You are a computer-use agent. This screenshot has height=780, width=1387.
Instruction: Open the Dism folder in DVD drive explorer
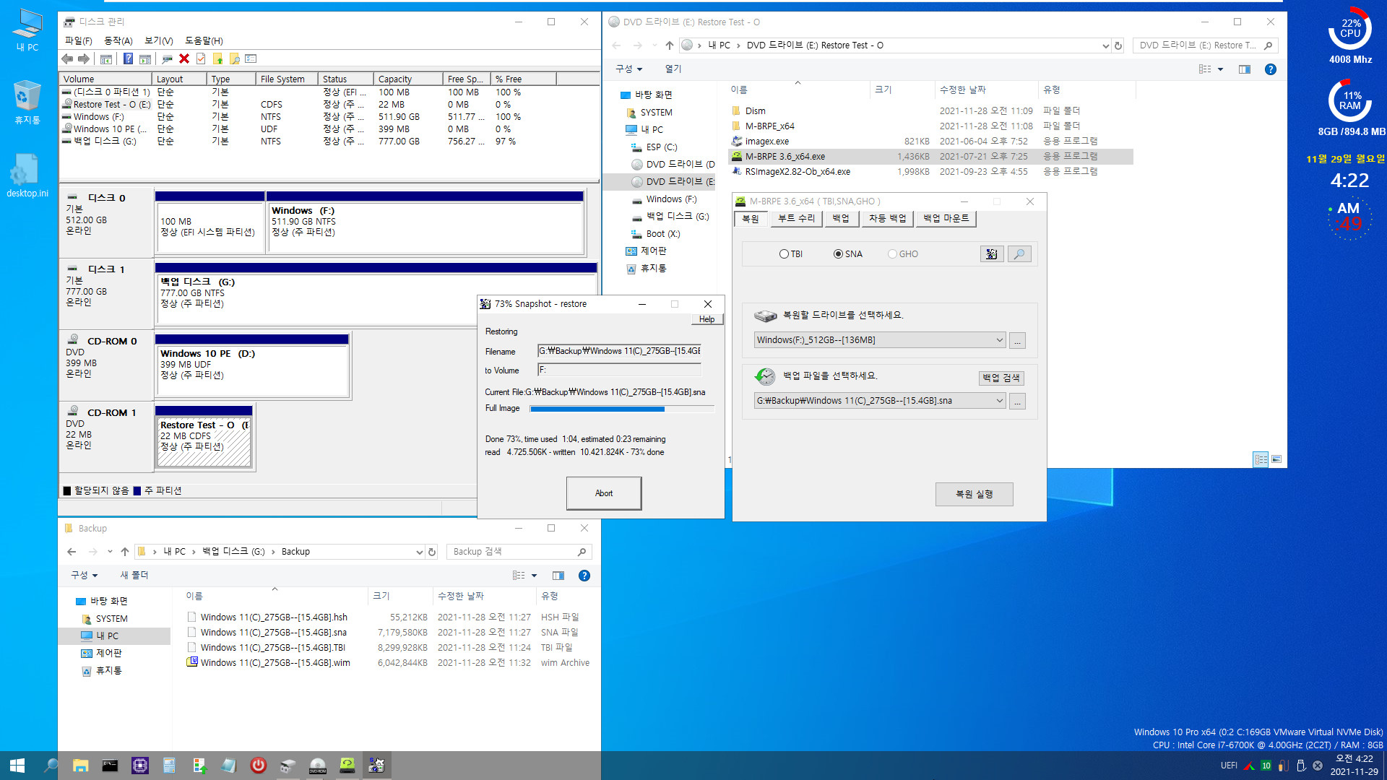(755, 111)
